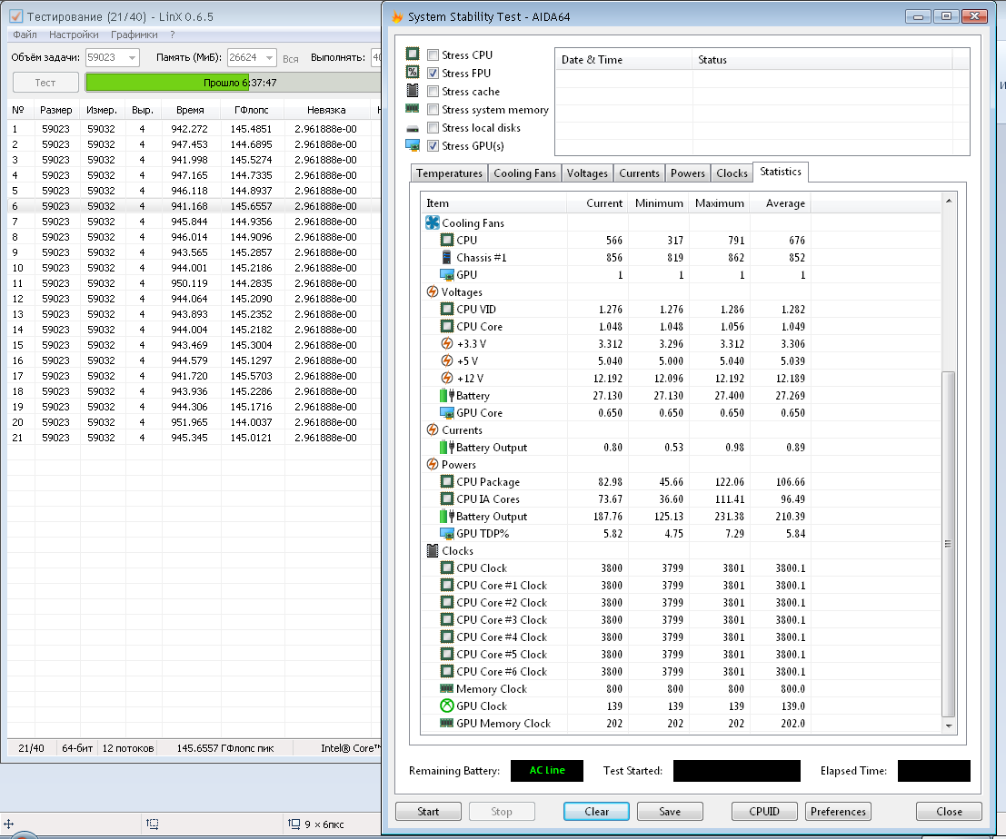Select LinX result row number 6
The width and height of the screenshot is (1006, 839).
click(x=194, y=206)
